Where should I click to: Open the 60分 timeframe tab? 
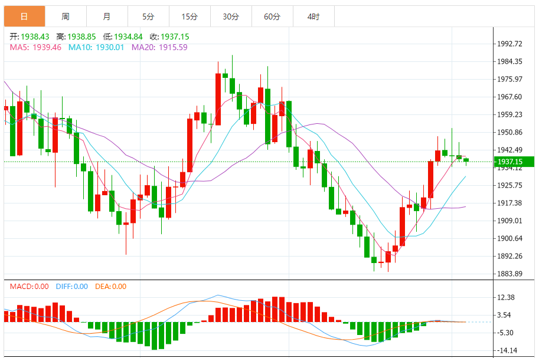click(x=272, y=17)
